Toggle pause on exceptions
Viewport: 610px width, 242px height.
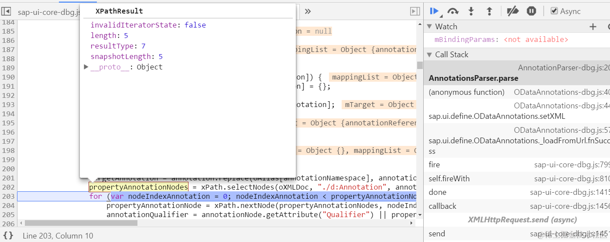[x=531, y=11]
